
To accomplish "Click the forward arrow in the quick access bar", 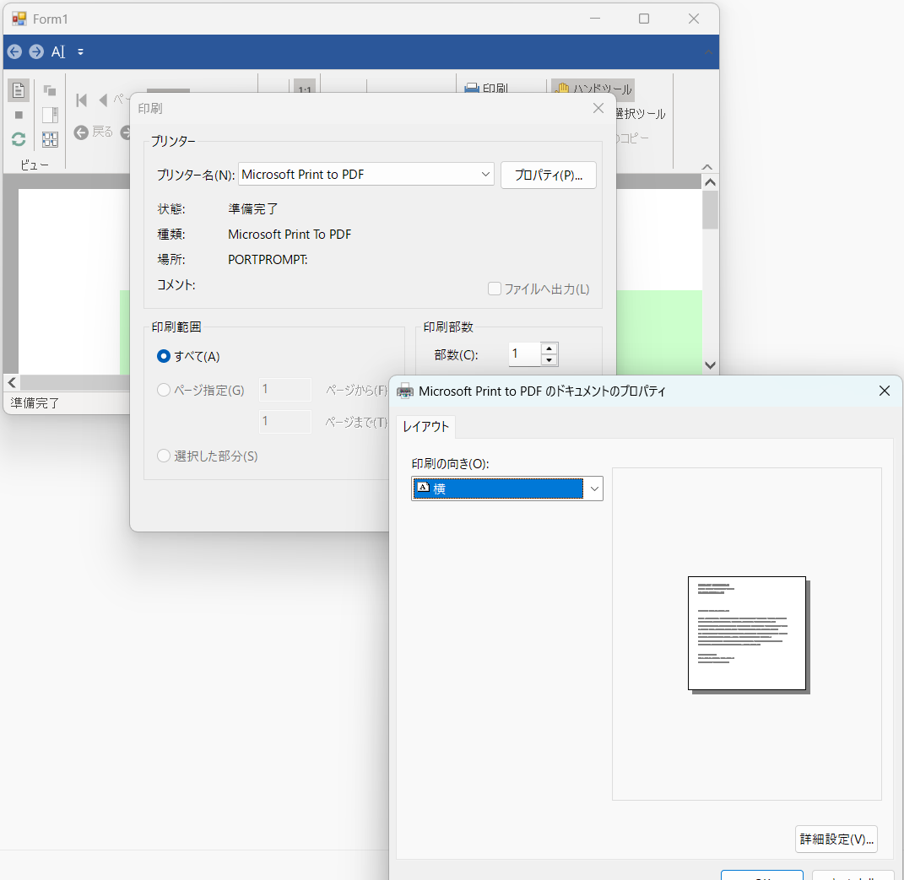I will [x=36, y=51].
